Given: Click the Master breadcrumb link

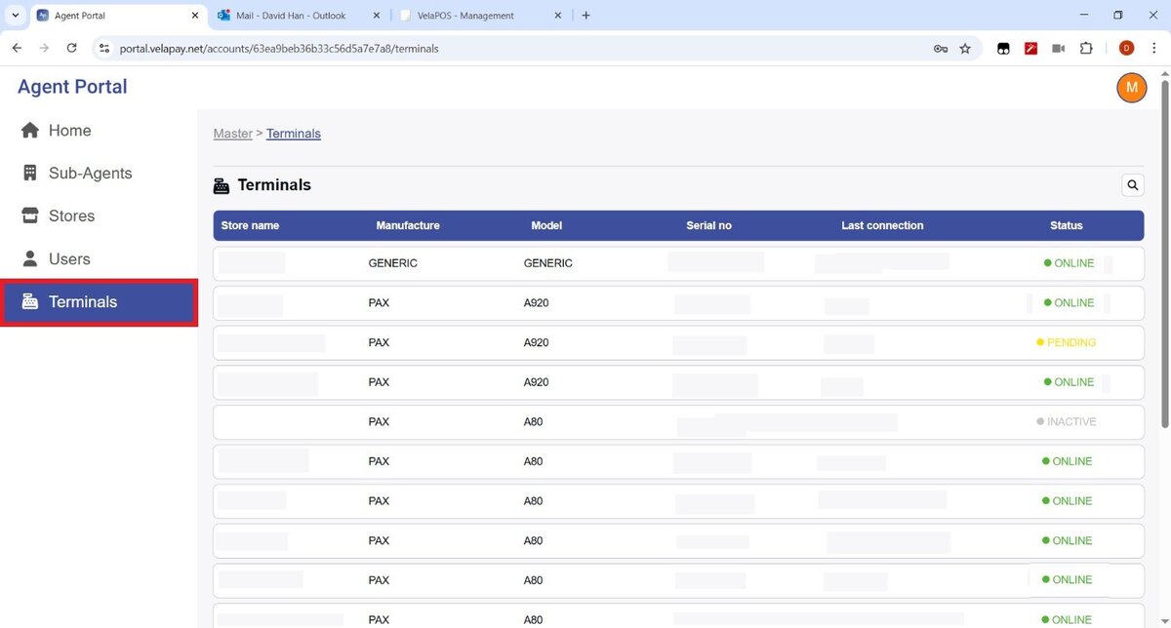Looking at the screenshot, I should click(232, 134).
